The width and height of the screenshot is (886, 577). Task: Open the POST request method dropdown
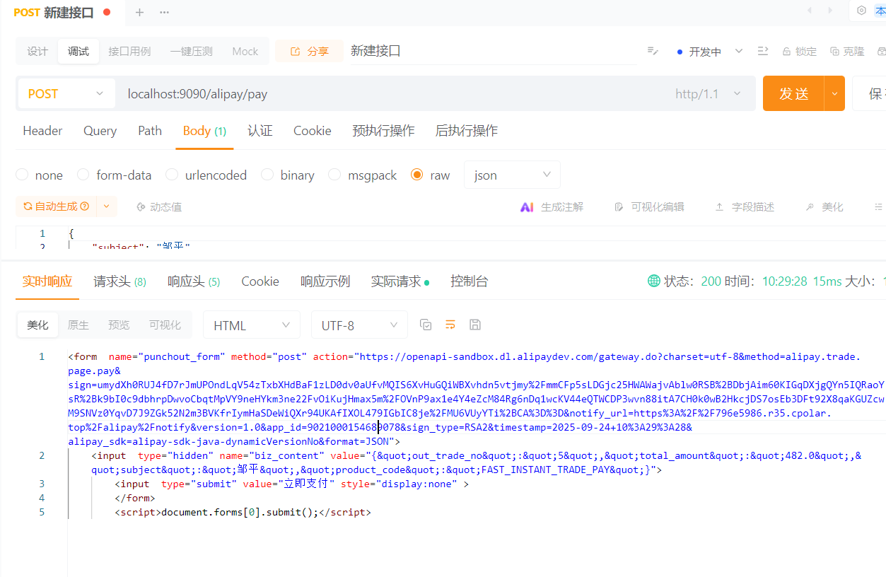click(66, 94)
